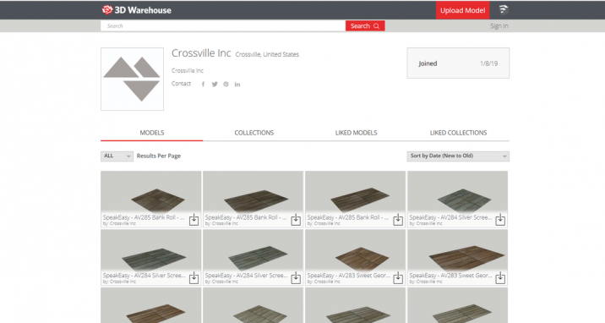The image size is (605, 323).
Task: Click the Joined 1/8/19 date box
Action: pyautogui.click(x=458, y=63)
